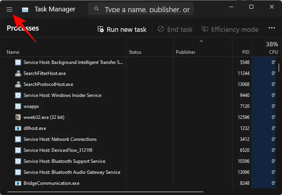Click the End task button
The height and width of the screenshot is (195, 282).
[175, 29]
